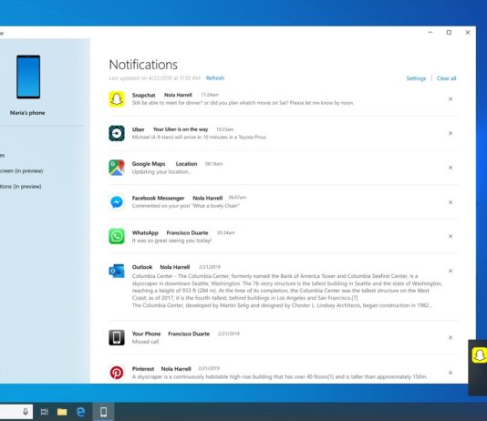Open File Explorer from the taskbar

coord(62,412)
